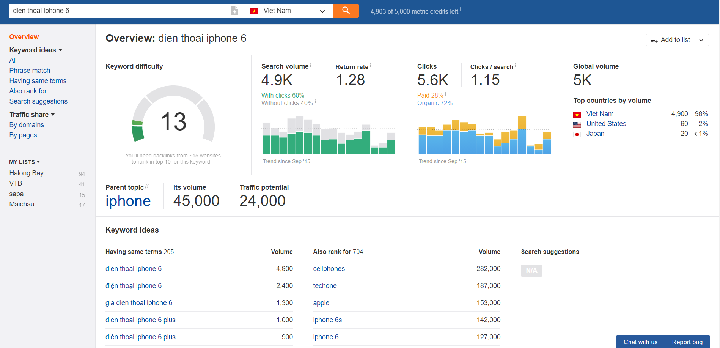This screenshot has height=348, width=720.
Task: Open Phrase match in the sidebar
Action: [x=30, y=71]
